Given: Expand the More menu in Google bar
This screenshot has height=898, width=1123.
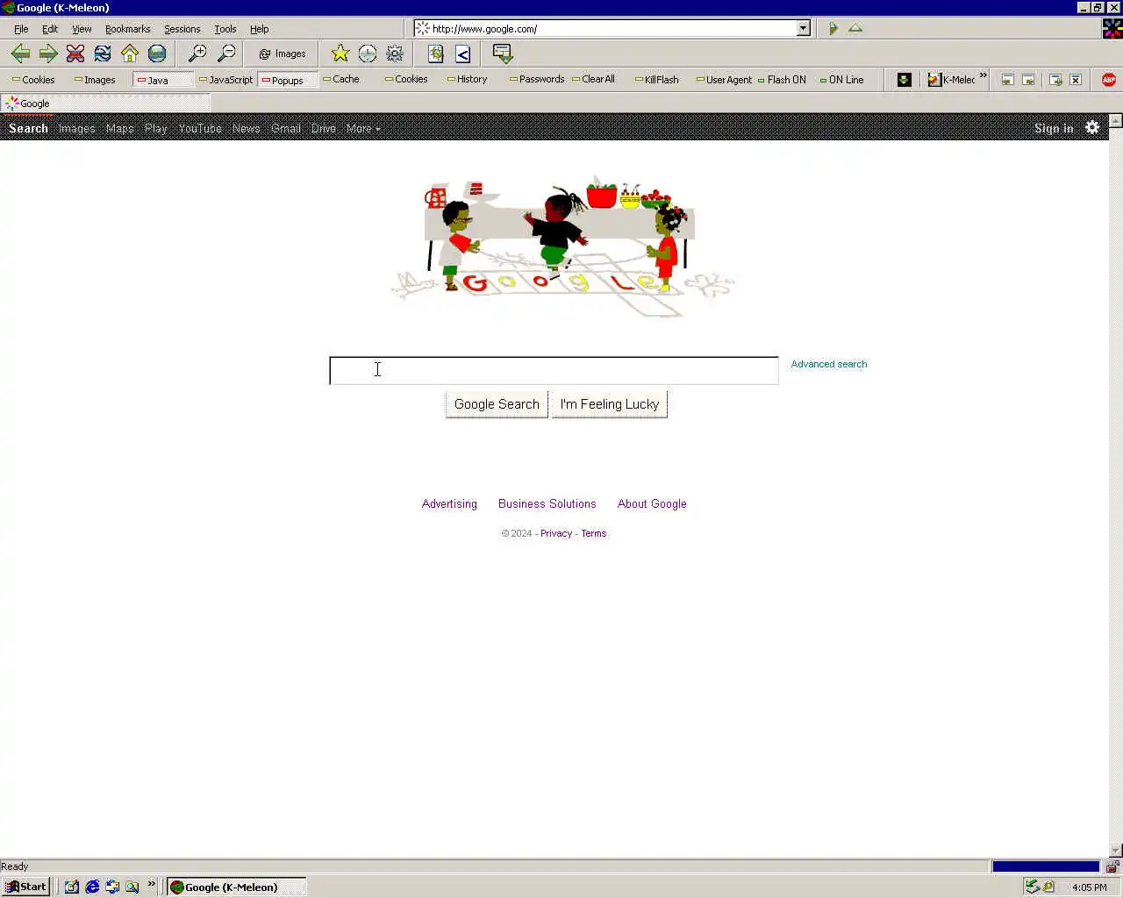Looking at the screenshot, I should 363,128.
